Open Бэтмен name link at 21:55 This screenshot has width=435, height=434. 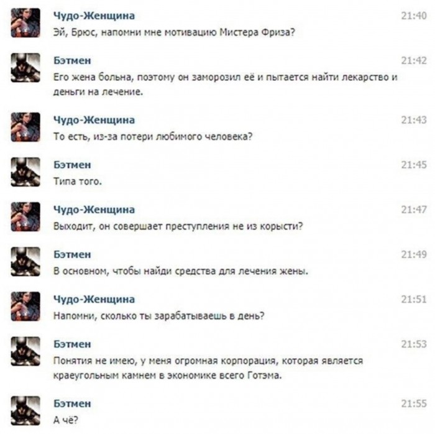[x=72, y=404]
